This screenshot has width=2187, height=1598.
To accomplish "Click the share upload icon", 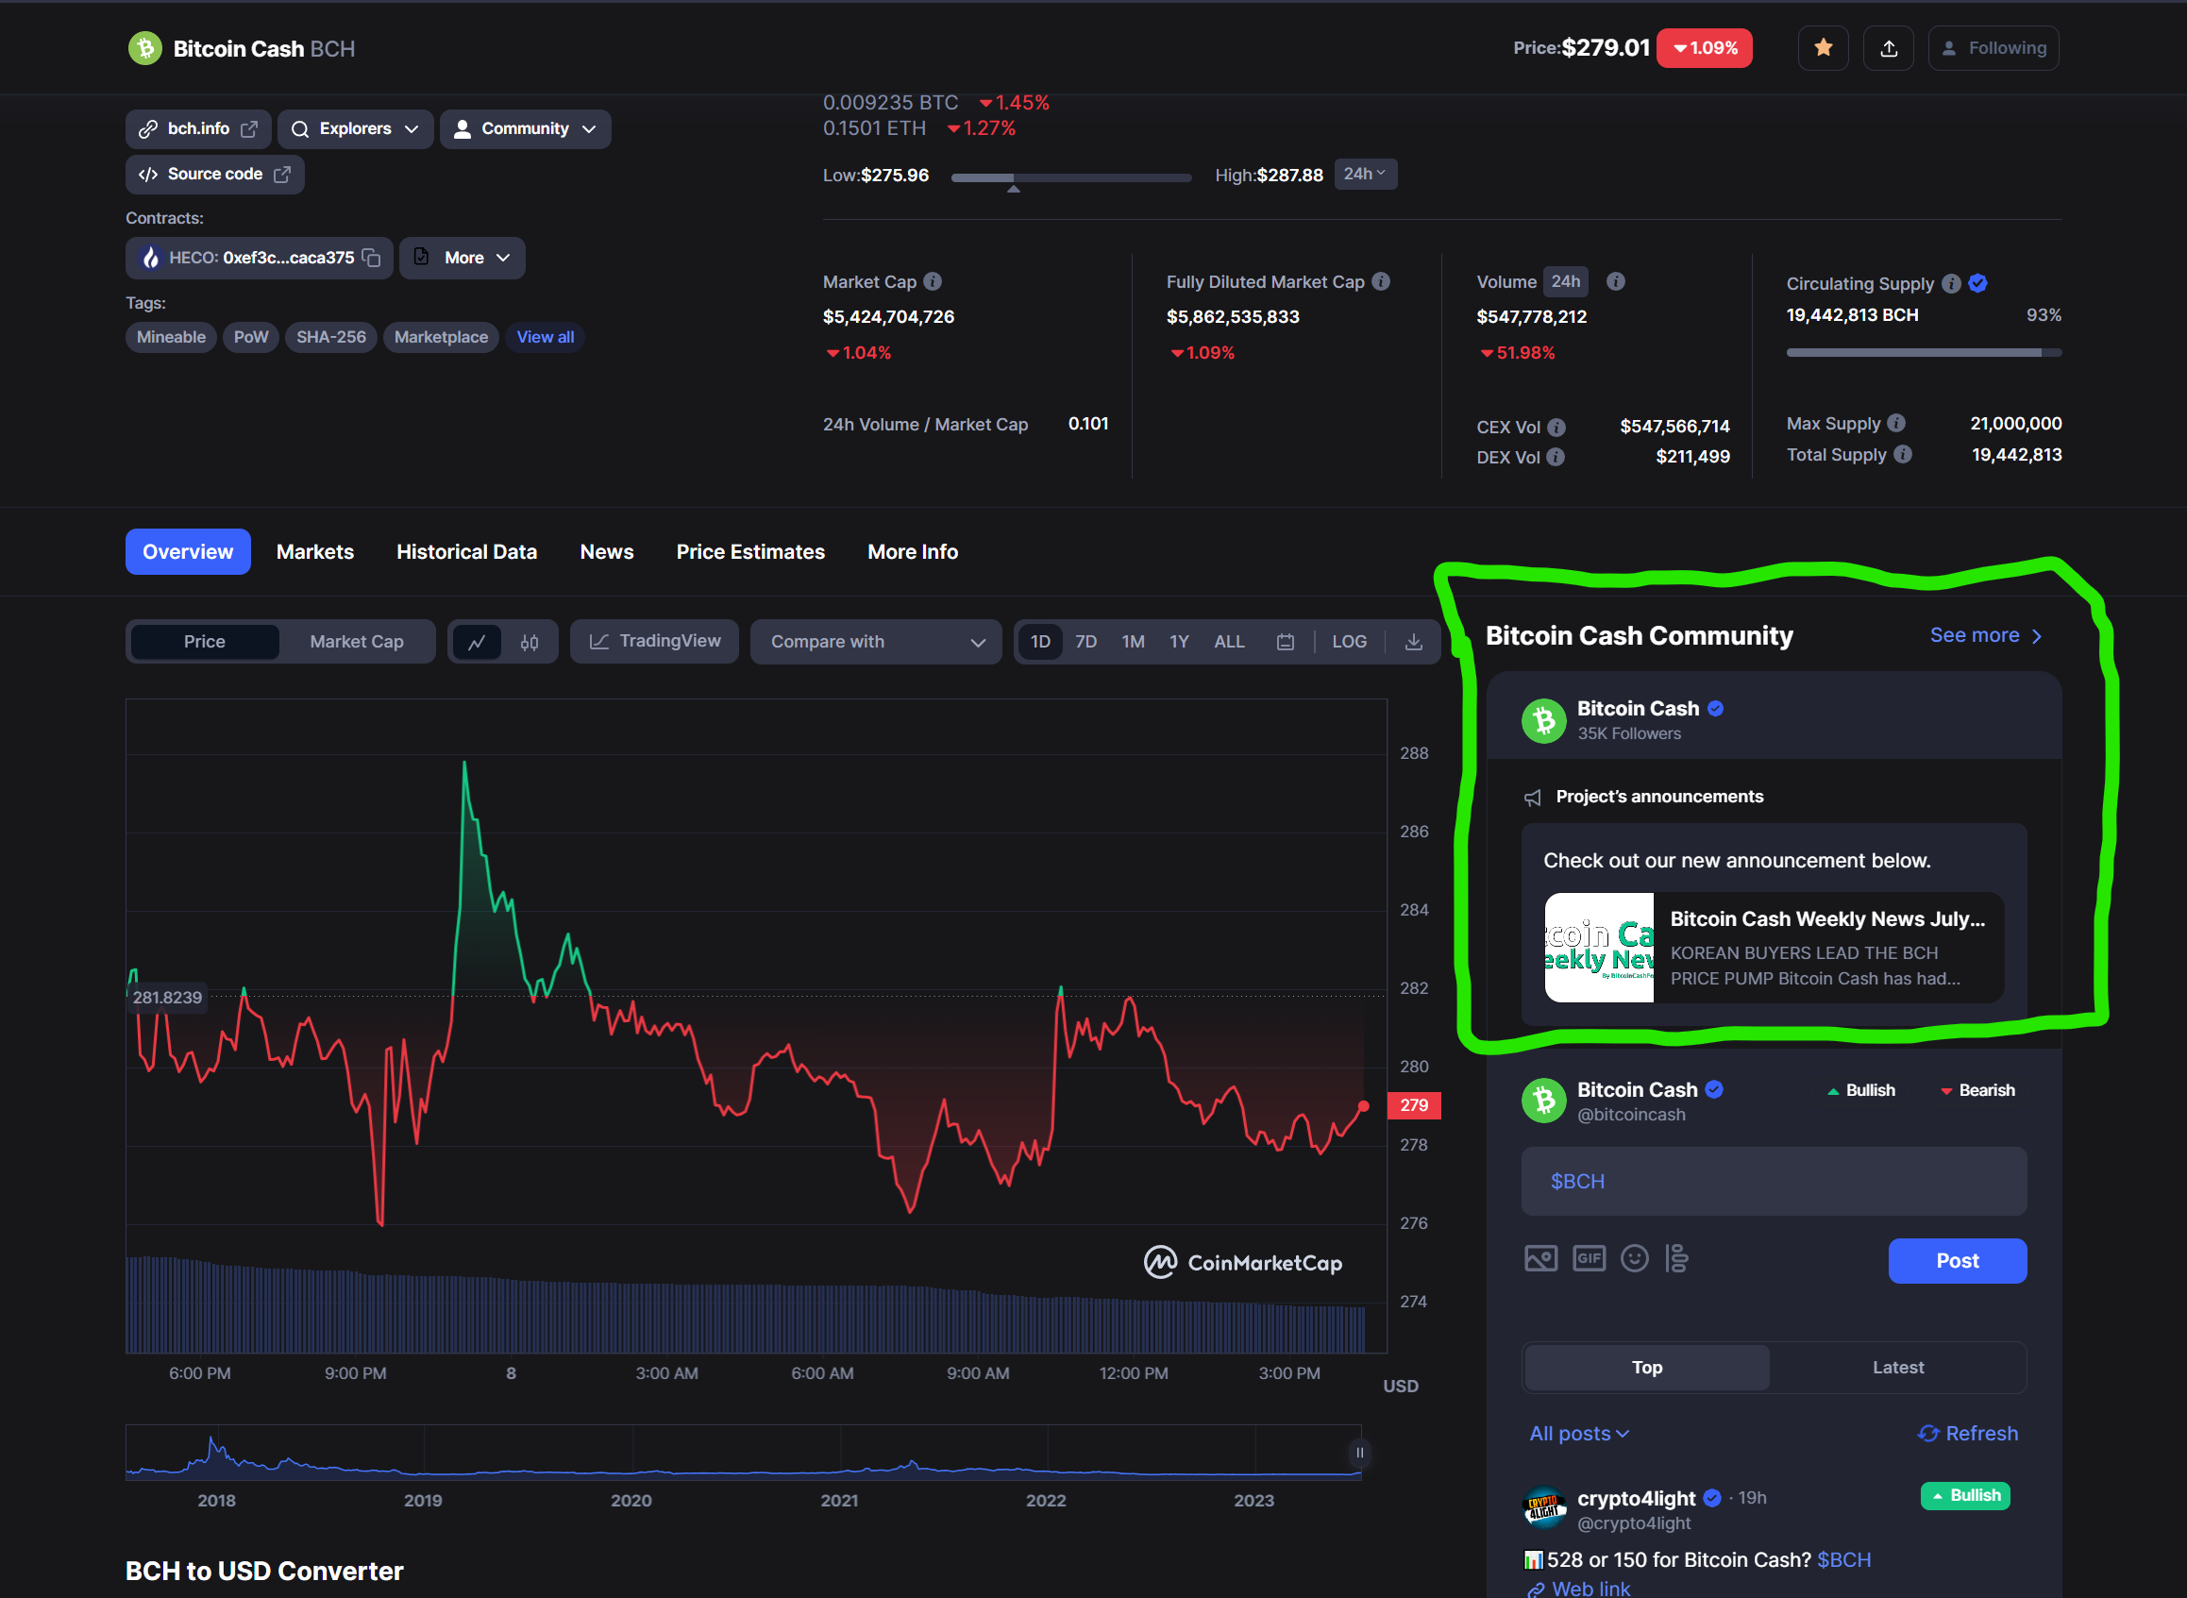I will (x=1888, y=48).
